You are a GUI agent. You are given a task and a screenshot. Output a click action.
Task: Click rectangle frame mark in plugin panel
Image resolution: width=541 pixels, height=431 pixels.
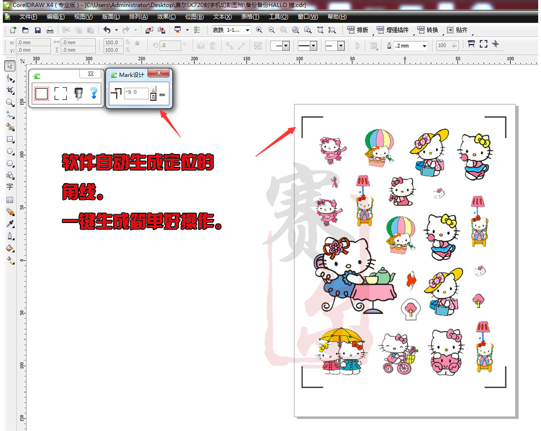coord(42,93)
